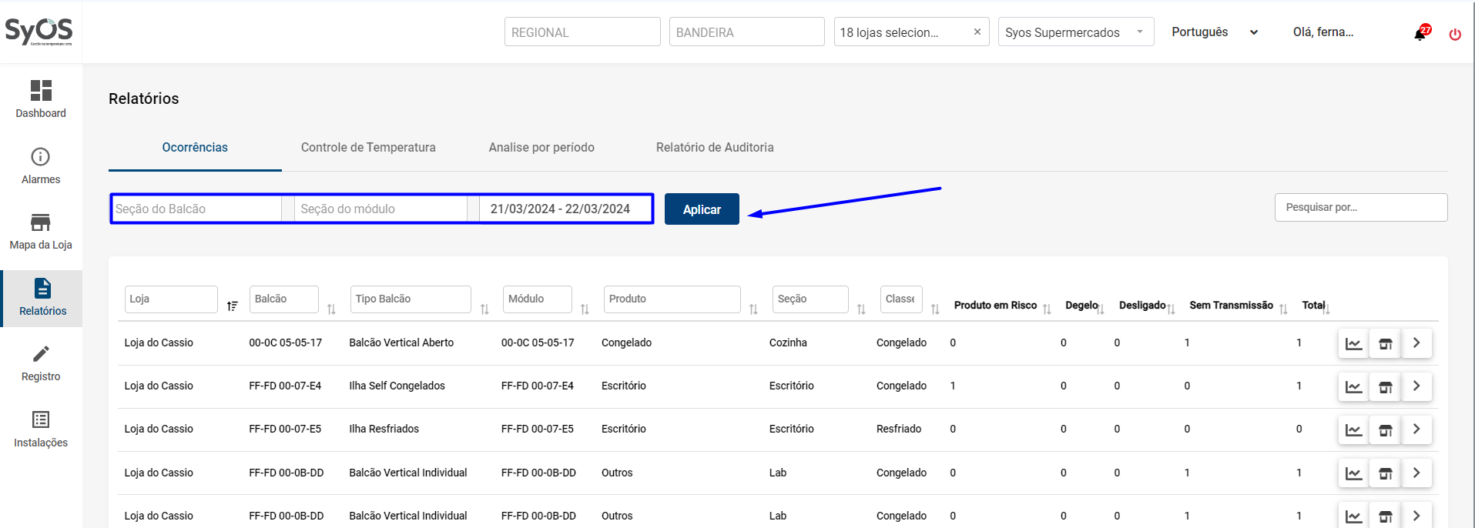Click the notification bell icon
Image resolution: width=1475 pixels, height=528 pixels.
click(x=1420, y=34)
